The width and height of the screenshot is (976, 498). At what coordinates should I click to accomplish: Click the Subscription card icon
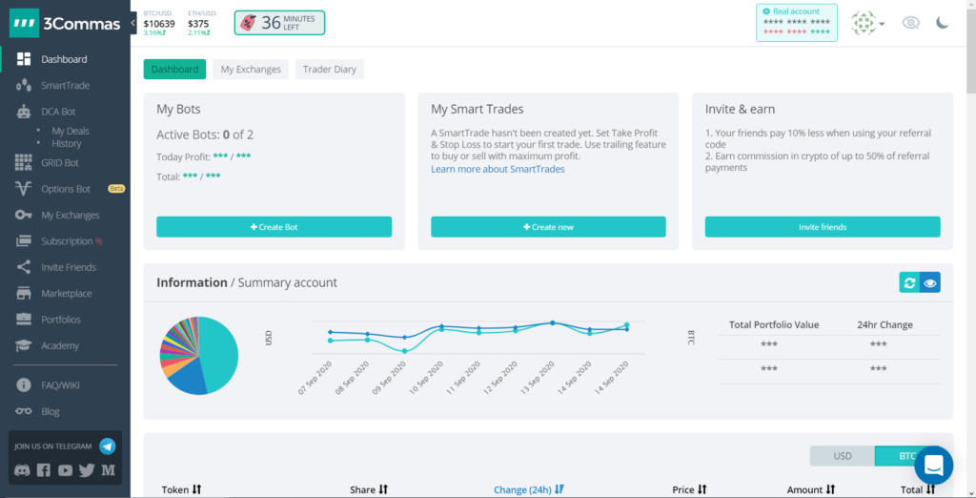(24, 241)
